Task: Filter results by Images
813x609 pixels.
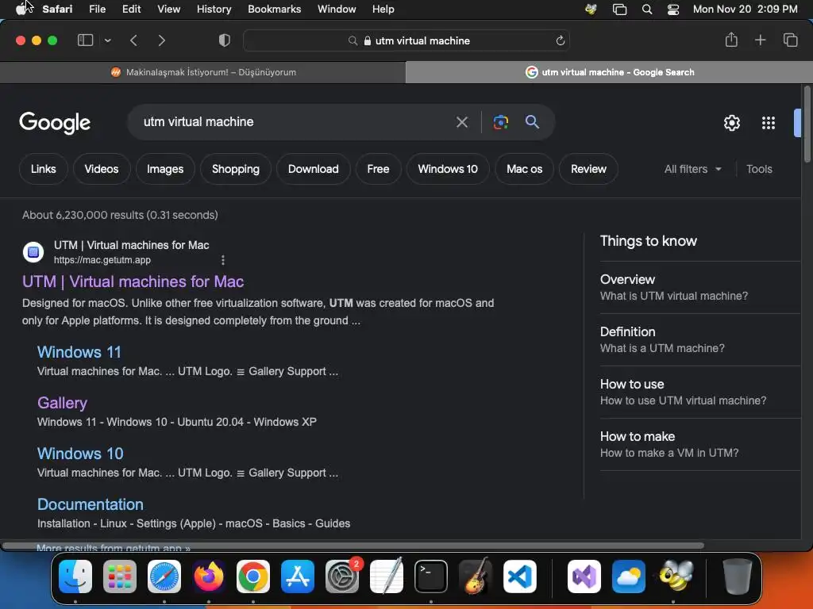Action: [x=165, y=169]
